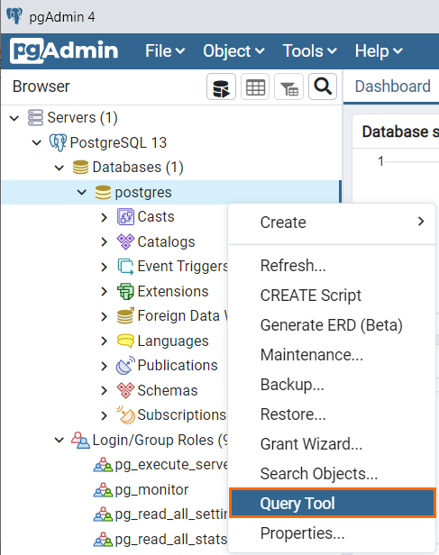Choose Backup... from context menu
Viewport: 439px width, 555px height.
332,385
